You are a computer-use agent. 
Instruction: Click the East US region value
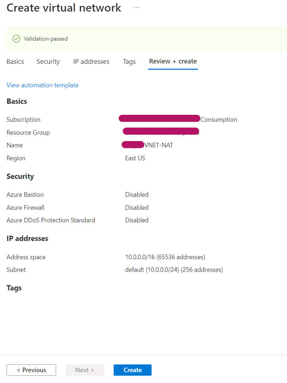(x=135, y=158)
